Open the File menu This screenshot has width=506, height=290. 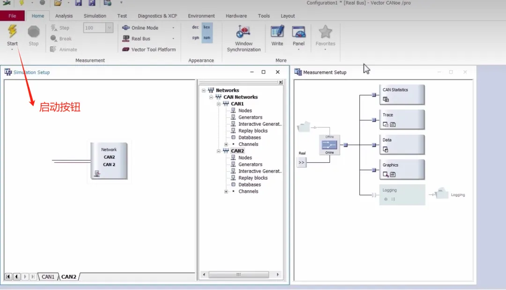coord(12,16)
